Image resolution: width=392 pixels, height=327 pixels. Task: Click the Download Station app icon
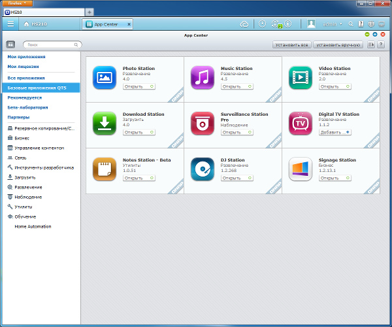(x=105, y=124)
